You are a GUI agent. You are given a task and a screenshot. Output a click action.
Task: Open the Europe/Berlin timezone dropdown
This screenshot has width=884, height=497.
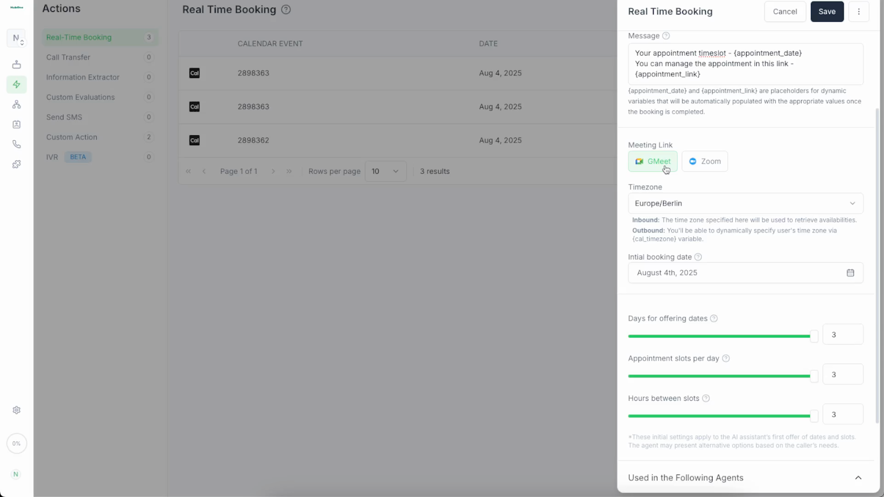tap(745, 203)
